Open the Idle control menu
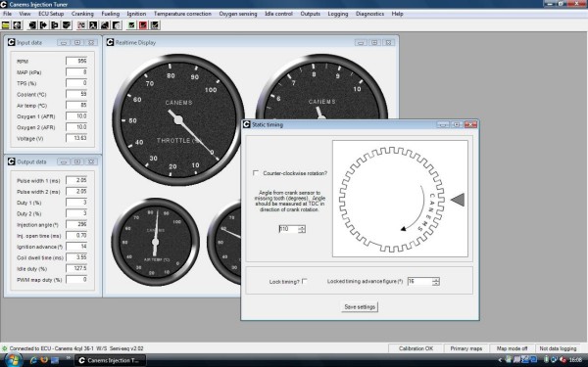Screen dimensions: 588x367 coord(278,14)
